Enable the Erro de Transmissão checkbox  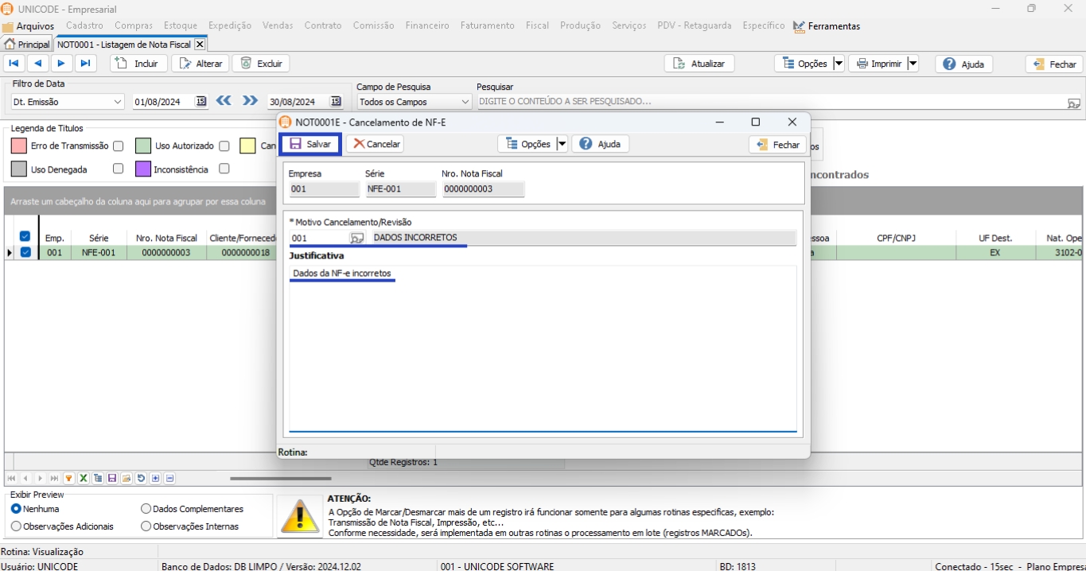point(118,146)
